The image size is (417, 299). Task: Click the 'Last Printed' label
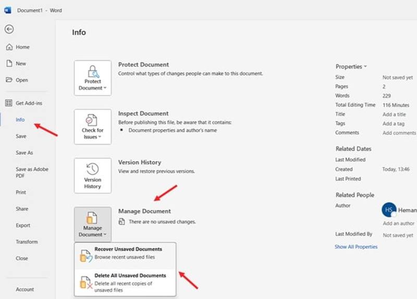tap(348, 179)
